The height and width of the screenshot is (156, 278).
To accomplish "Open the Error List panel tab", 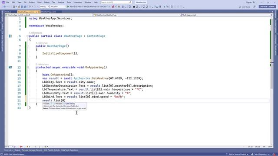I will pos(8,150).
